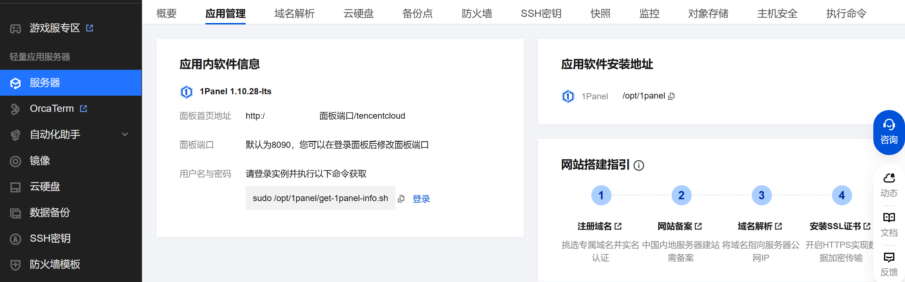Click external link icon beside OrcaTerm

pyautogui.click(x=83, y=109)
